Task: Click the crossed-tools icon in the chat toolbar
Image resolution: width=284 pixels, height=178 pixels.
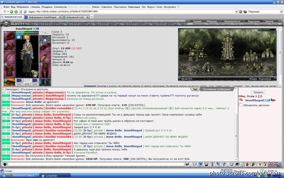Action: (218, 164)
